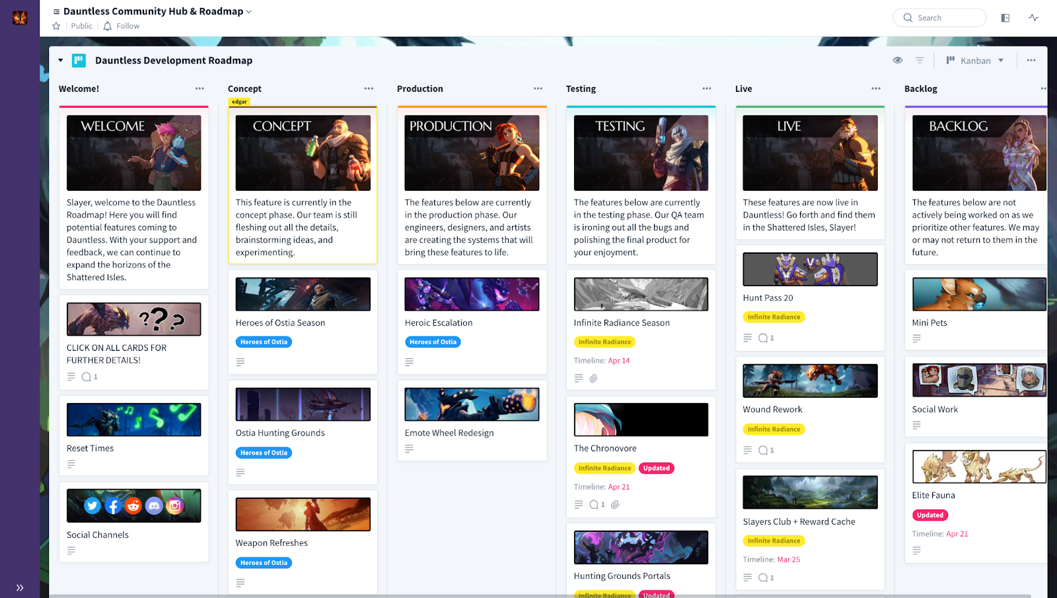
Task: Open the Ostia Hunting Grounds card
Action: (303, 432)
